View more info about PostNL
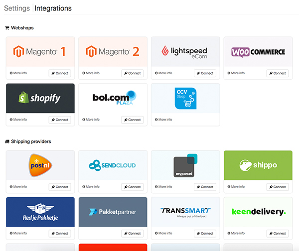 (18, 187)
